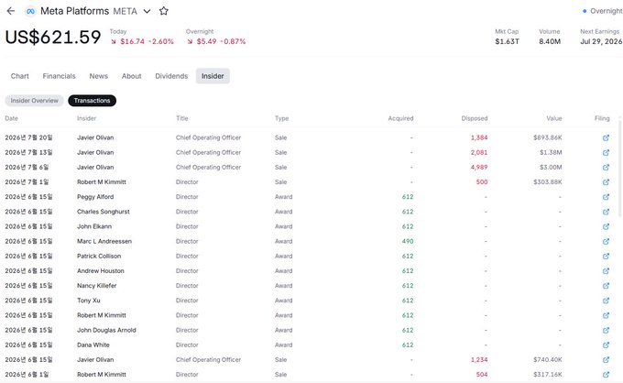Select the Transactions pill button

coord(93,101)
